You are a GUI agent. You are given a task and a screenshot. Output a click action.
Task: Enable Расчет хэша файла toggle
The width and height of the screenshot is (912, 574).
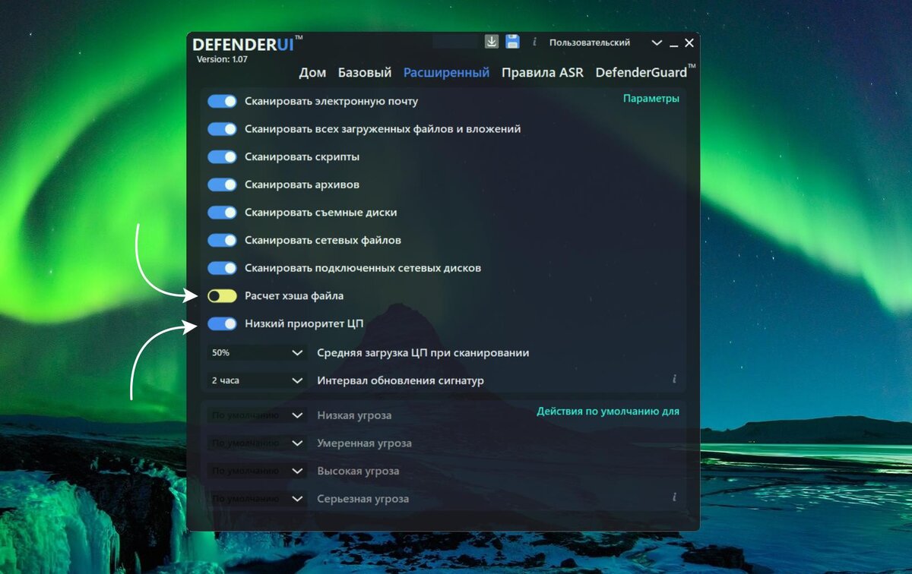point(223,295)
